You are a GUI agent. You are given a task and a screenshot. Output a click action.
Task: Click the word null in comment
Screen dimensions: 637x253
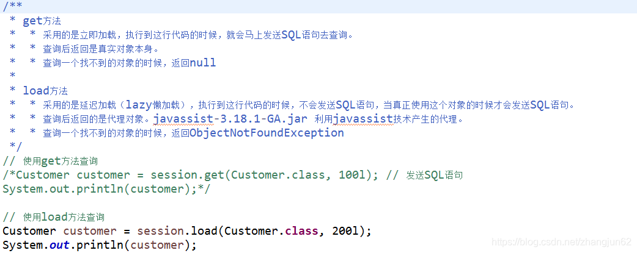(x=203, y=63)
